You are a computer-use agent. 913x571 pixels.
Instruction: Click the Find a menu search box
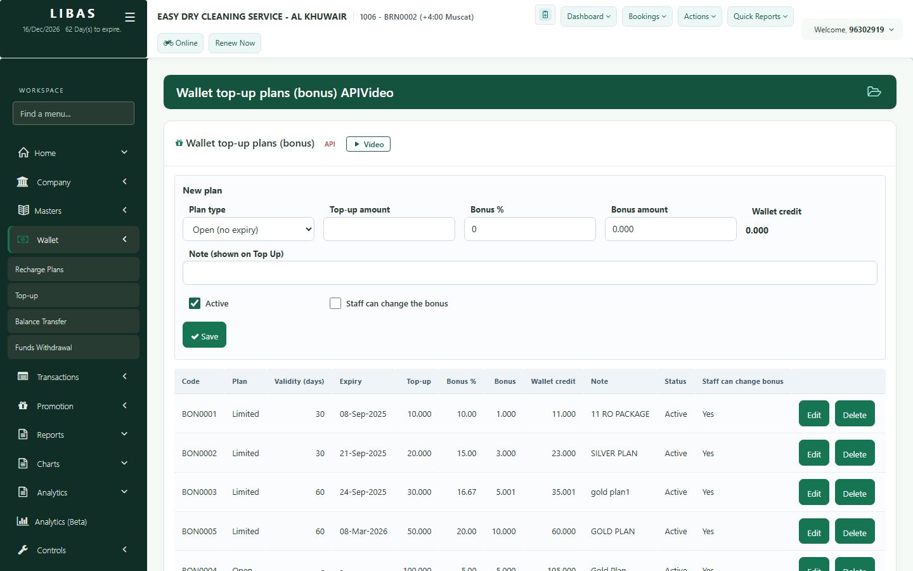pos(74,114)
